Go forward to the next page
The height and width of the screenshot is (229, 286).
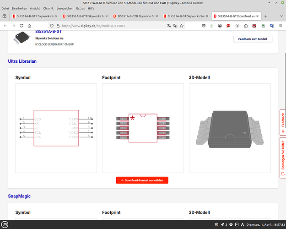13,26
